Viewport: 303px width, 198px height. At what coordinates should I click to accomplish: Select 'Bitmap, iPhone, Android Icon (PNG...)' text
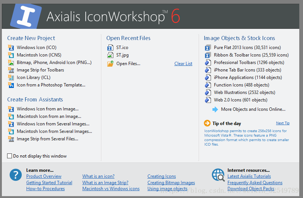[x=54, y=63]
